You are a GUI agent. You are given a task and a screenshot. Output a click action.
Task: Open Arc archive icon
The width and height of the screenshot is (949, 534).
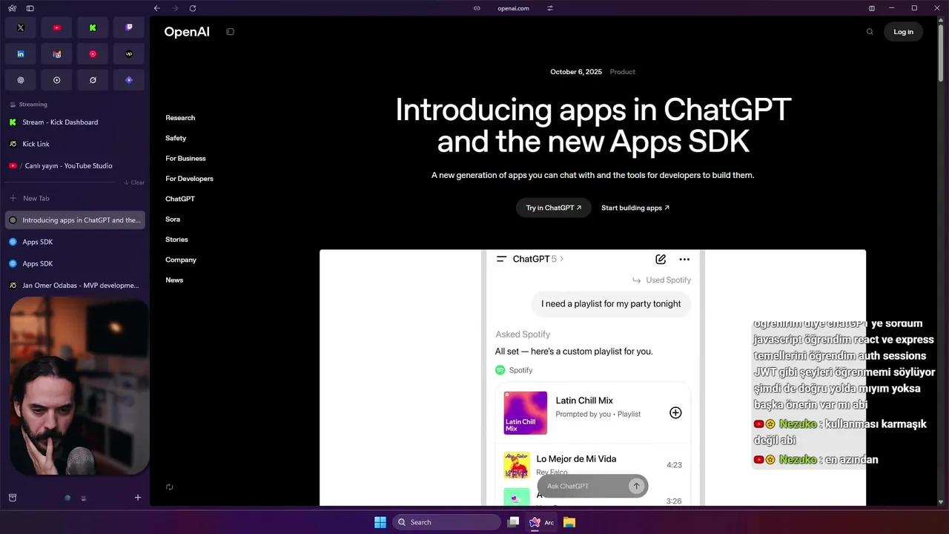click(12, 498)
